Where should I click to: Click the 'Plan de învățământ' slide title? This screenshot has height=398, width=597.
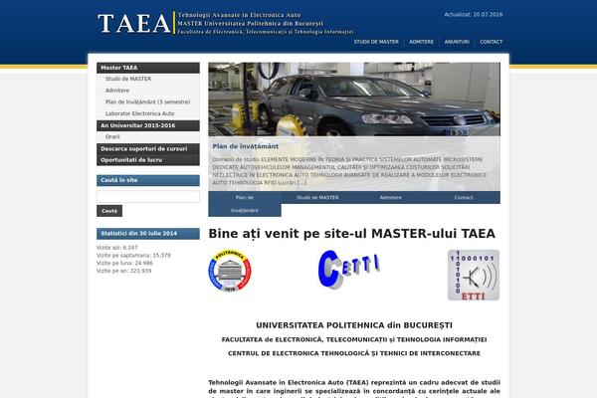(245, 146)
